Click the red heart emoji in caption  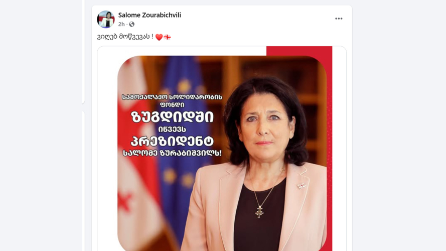(x=159, y=37)
